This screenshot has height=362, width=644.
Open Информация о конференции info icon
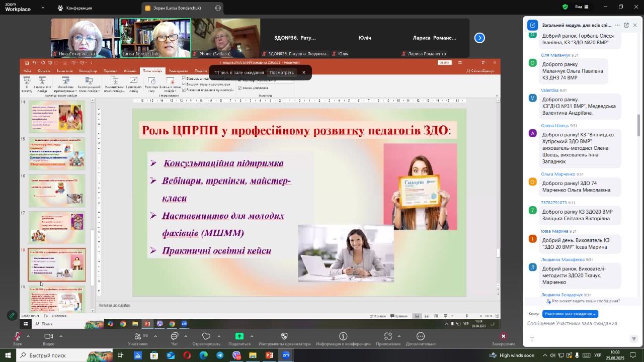[343, 336]
